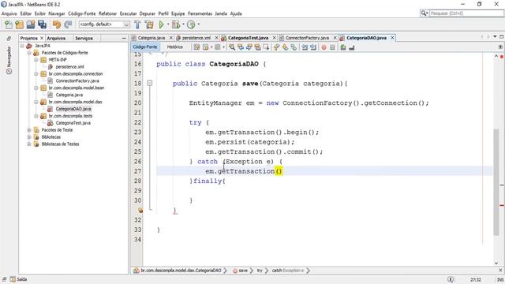Expand the Pacotes de Teste node
505x284 pixels.
pos(29,130)
